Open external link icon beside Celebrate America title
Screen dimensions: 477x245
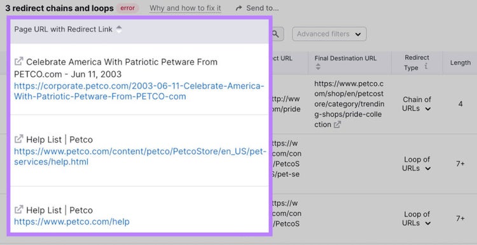tap(18, 62)
